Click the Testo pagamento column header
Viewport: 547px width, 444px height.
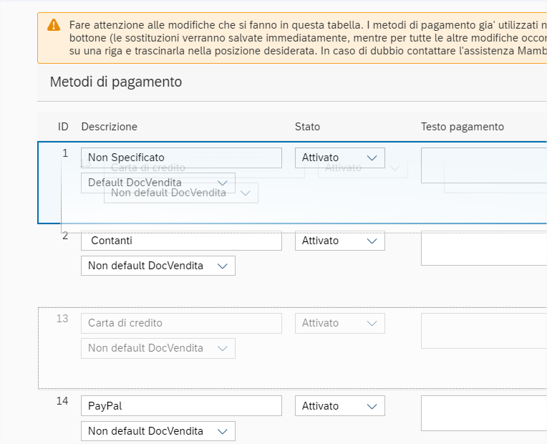click(462, 127)
